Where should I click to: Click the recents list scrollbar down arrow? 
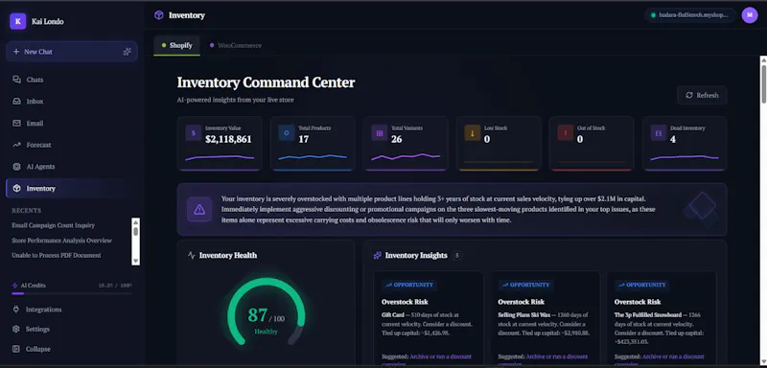(136, 262)
